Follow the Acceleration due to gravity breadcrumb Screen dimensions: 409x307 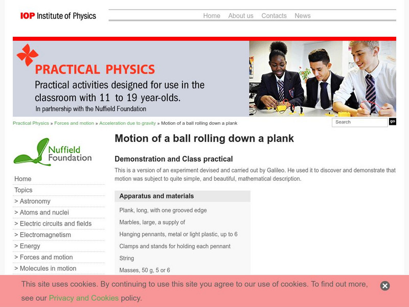tap(128, 123)
